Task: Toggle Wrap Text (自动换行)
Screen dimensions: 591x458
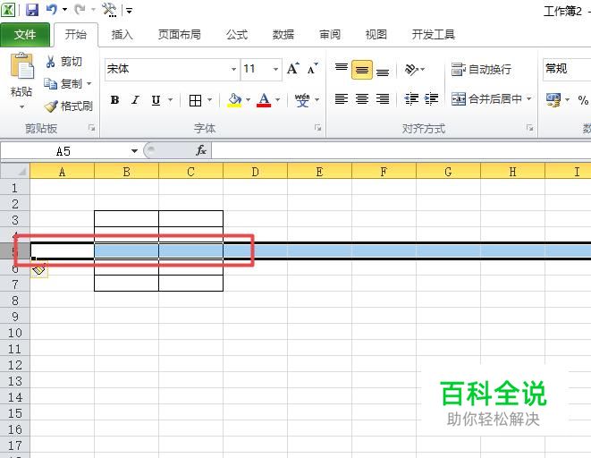Action: click(481, 70)
